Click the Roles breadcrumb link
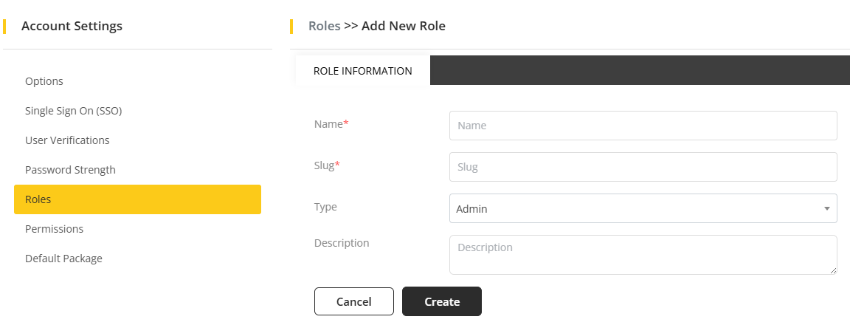The height and width of the screenshot is (325, 850). click(x=324, y=26)
